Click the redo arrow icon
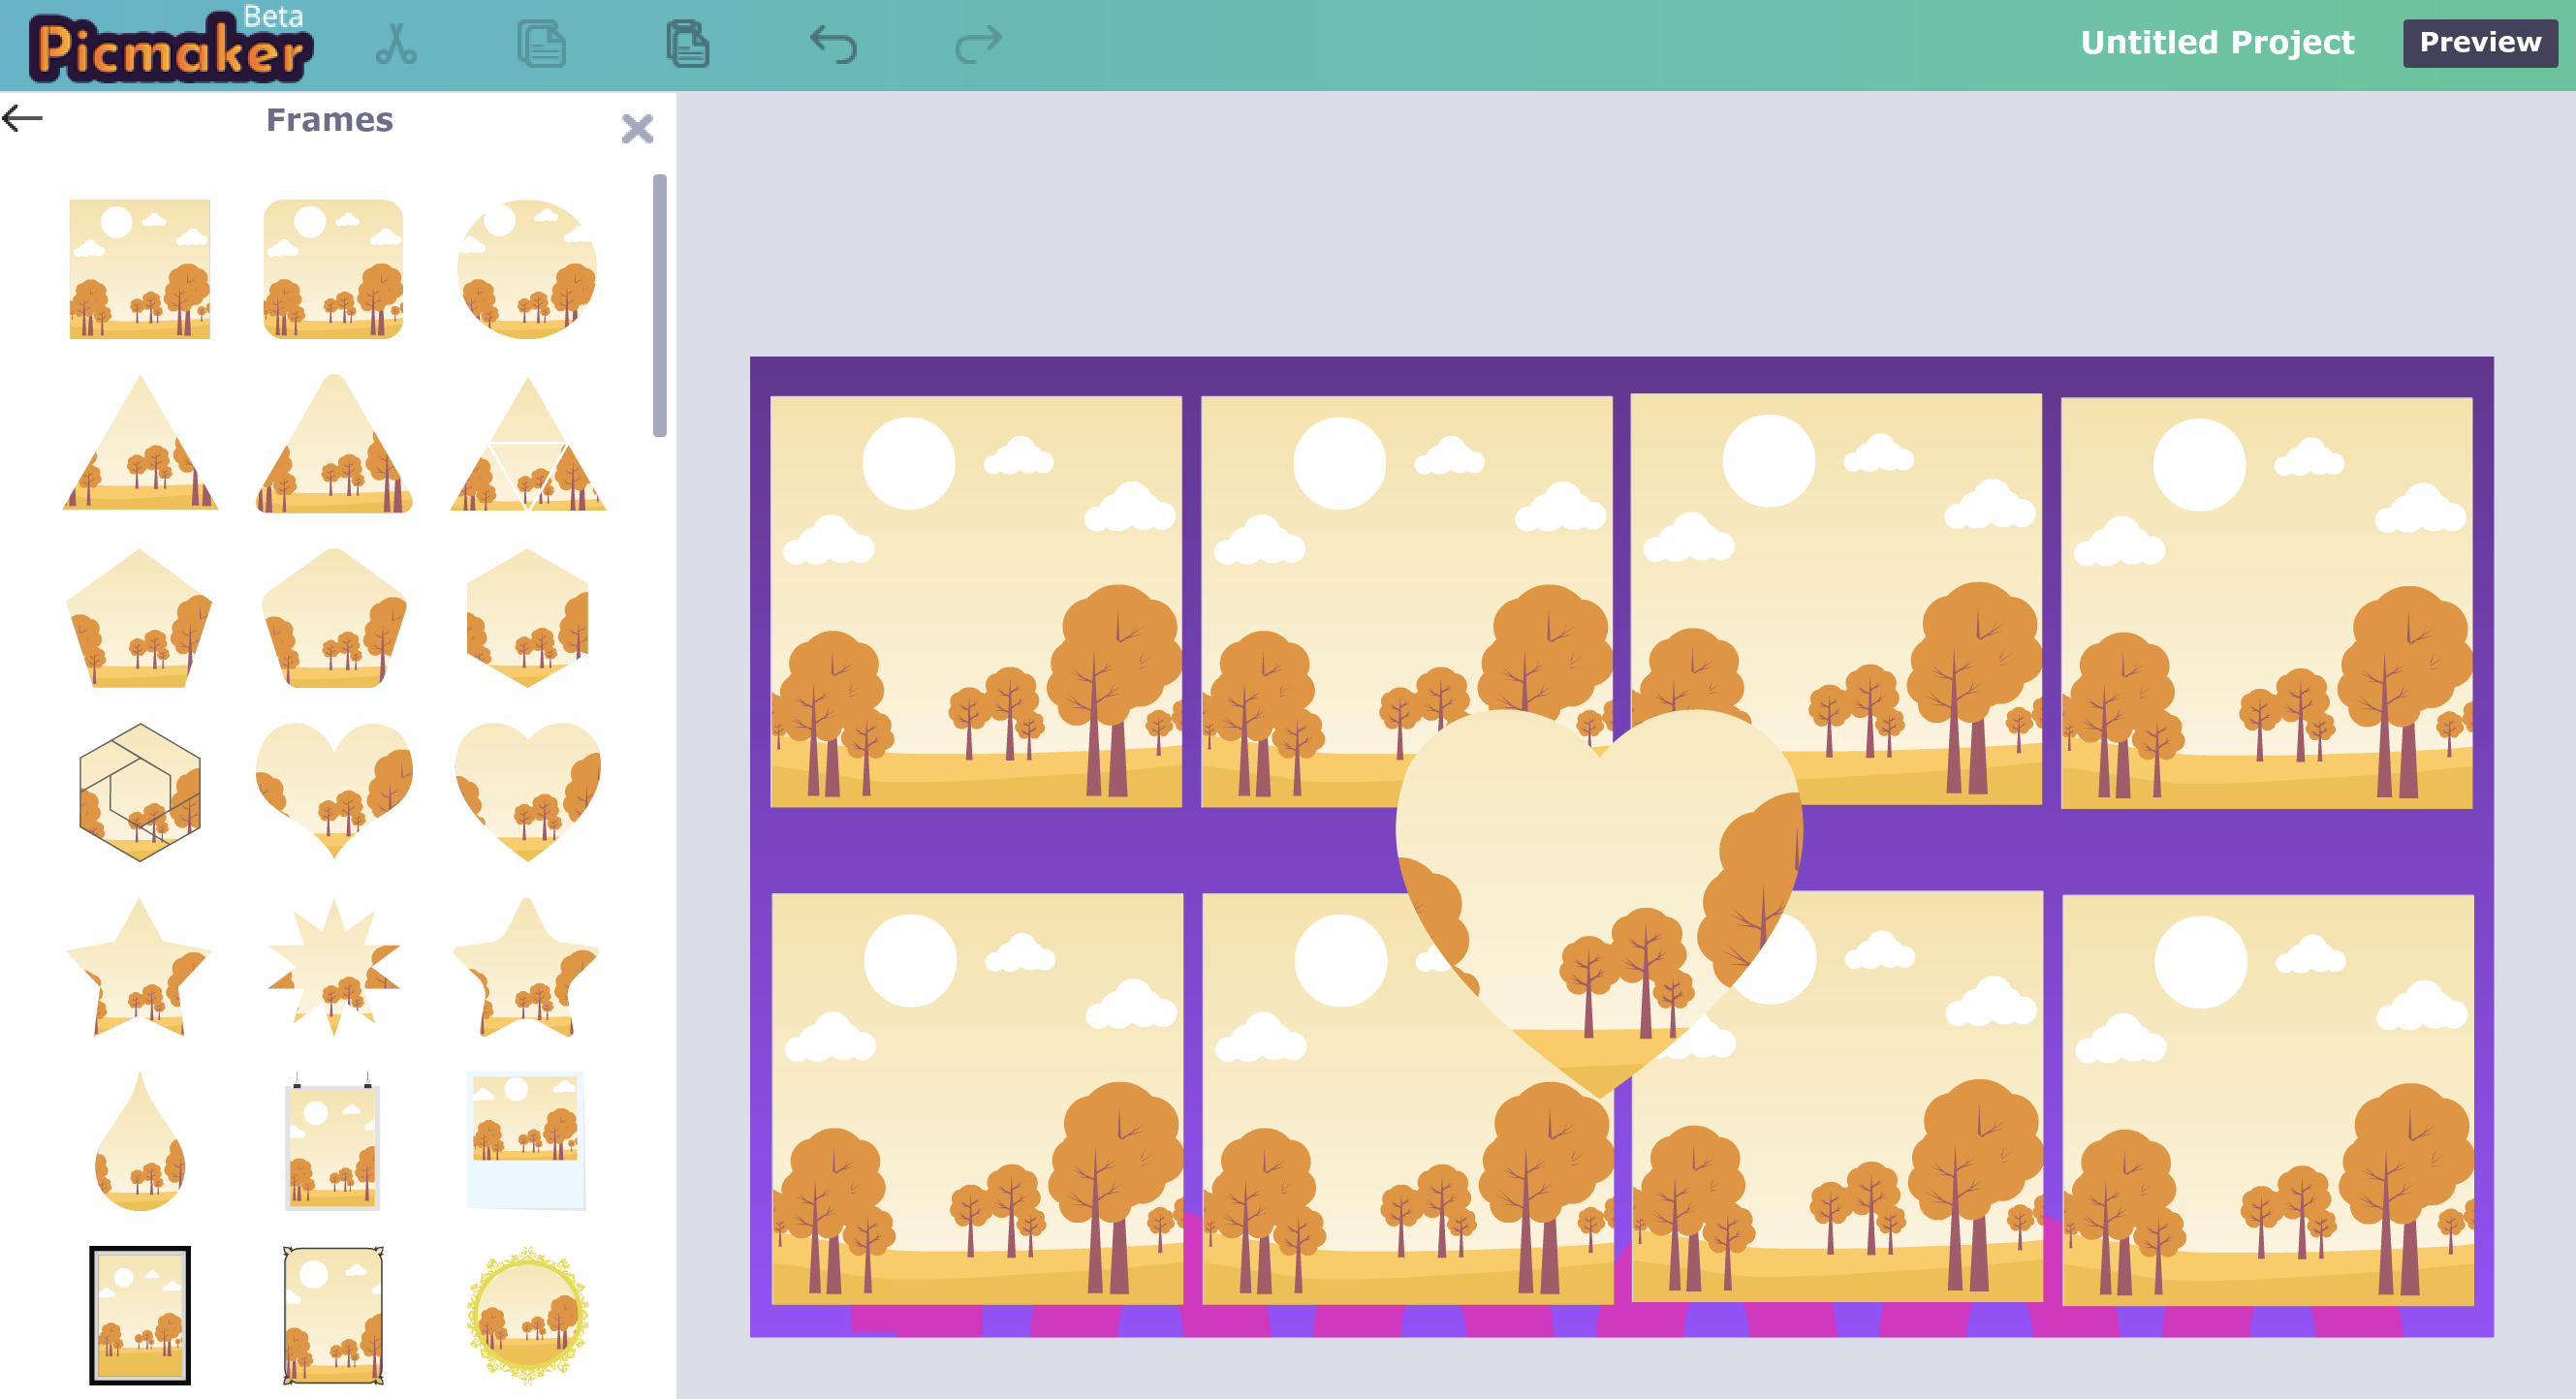 point(977,45)
